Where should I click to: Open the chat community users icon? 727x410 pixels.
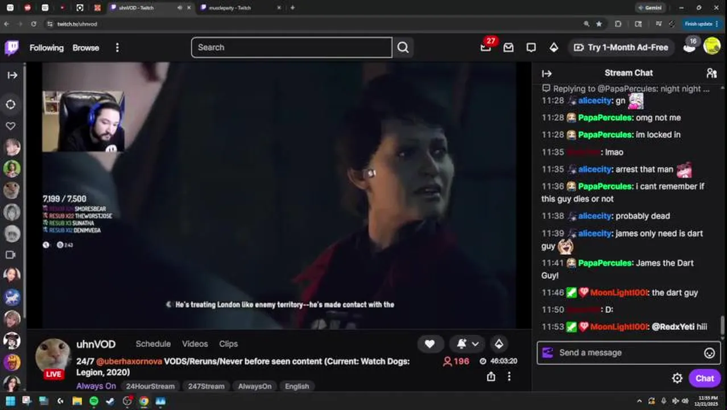pyautogui.click(x=712, y=73)
